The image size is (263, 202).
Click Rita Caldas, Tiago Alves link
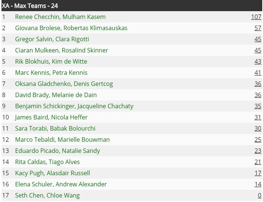[47, 162]
